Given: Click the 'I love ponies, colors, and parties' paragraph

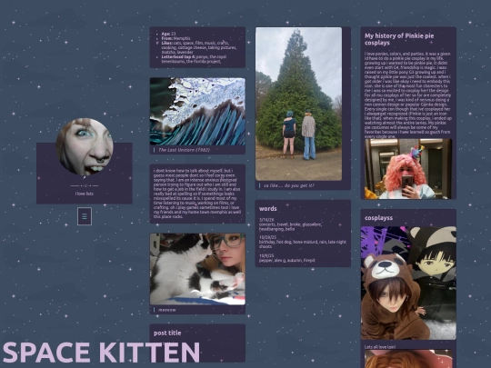Looking at the screenshot, I should pos(408,95).
